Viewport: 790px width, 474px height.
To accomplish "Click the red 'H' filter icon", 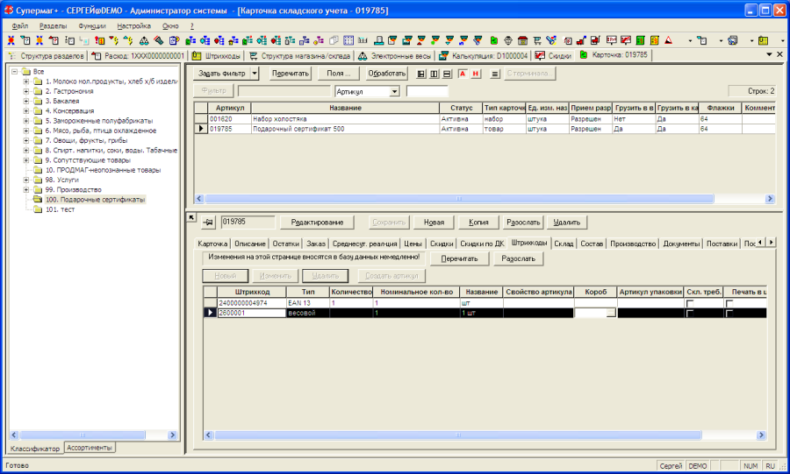I will point(476,74).
